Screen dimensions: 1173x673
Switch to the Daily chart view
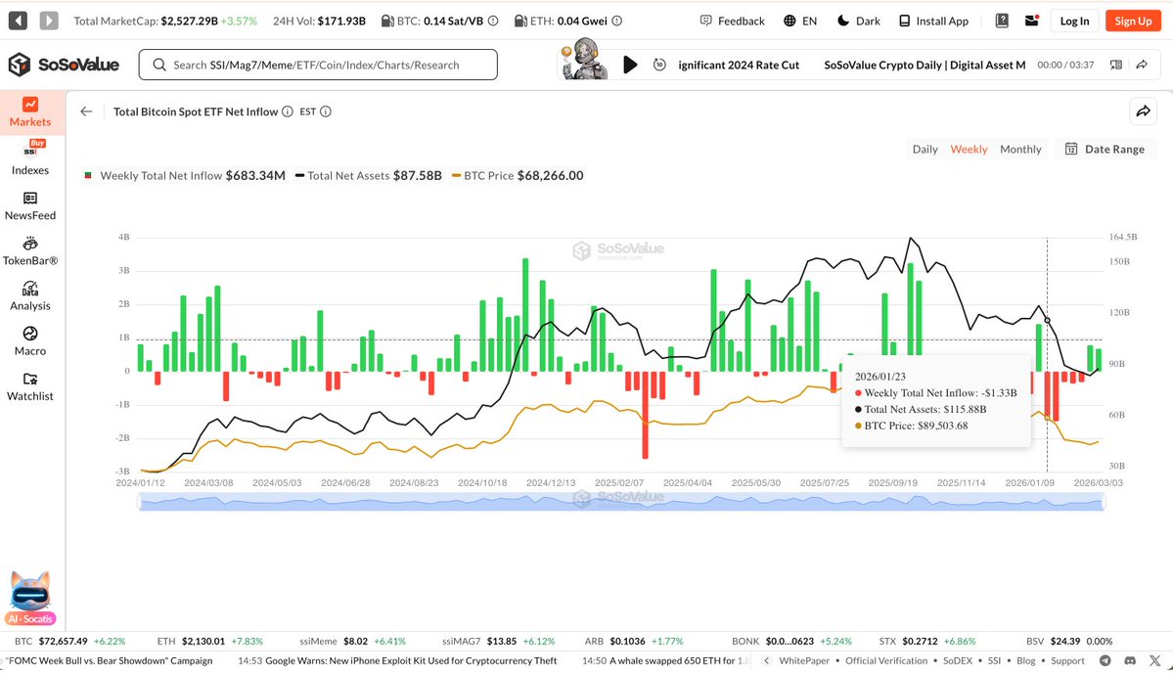click(925, 149)
